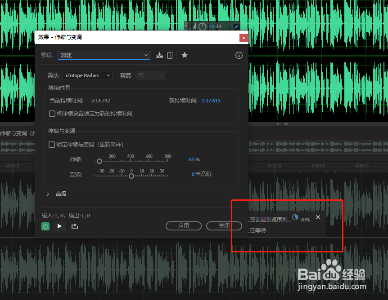
Task: Enable 锁定伸缩与变调 resample checkbox
Action: [52, 145]
